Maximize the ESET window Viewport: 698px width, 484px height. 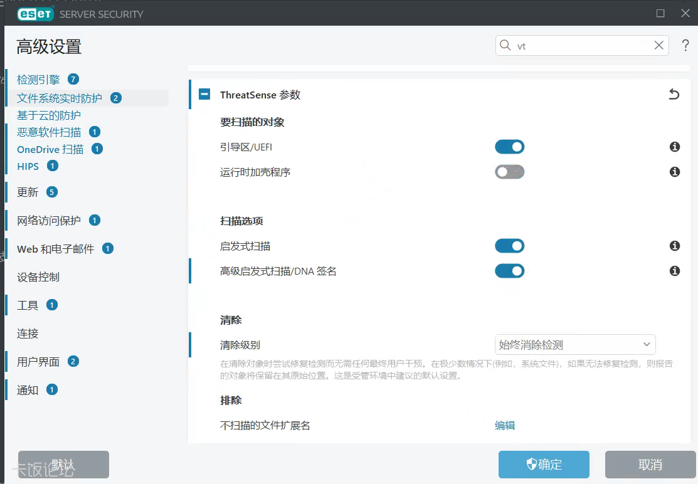pyautogui.click(x=660, y=13)
